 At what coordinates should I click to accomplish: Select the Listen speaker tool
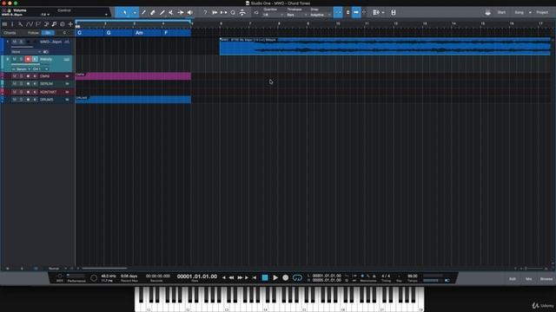(190, 12)
